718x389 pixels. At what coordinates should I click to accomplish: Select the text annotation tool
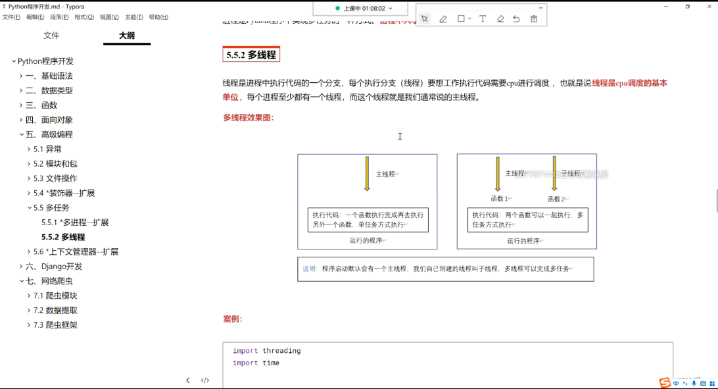[x=483, y=19]
